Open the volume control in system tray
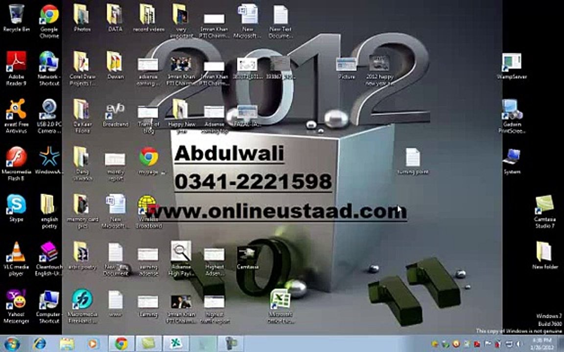 pos(518,344)
